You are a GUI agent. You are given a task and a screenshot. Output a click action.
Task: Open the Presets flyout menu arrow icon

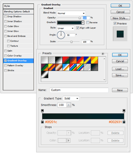click(x=103, y=54)
